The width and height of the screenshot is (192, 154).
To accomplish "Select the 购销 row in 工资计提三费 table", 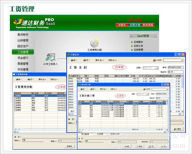I will [122, 116].
